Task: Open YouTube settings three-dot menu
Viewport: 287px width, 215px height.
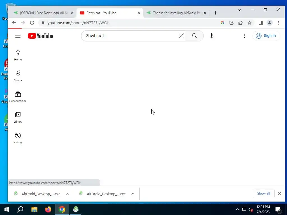Action: click(244, 36)
